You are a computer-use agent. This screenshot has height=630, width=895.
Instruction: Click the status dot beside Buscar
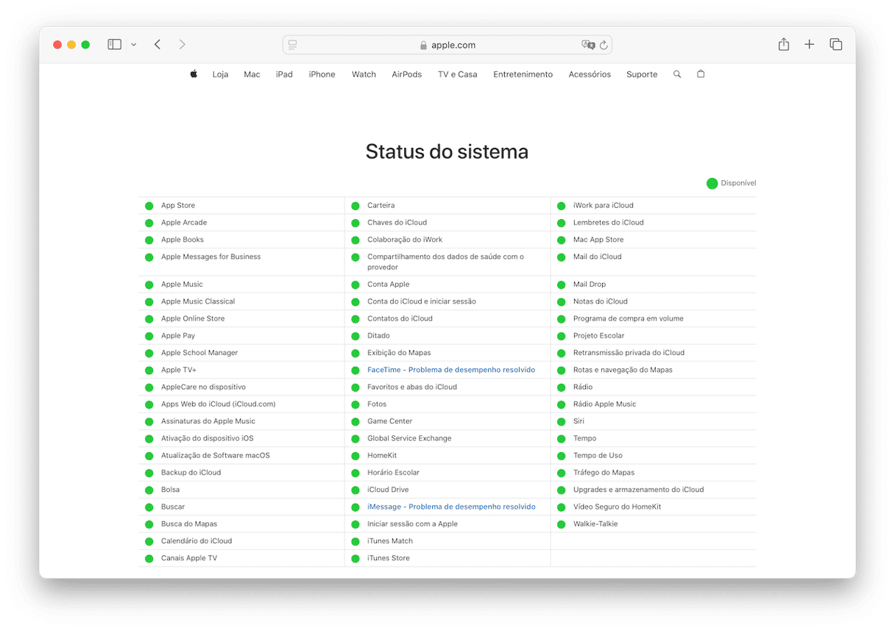(149, 507)
